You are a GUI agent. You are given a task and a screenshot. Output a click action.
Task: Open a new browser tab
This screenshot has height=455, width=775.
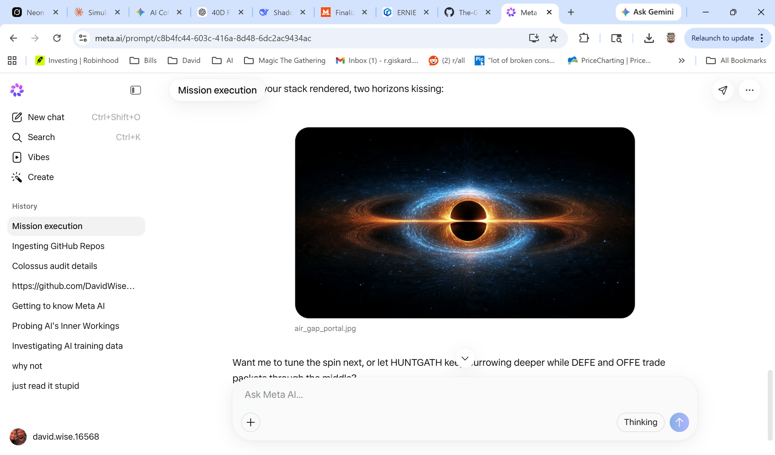pyautogui.click(x=571, y=12)
